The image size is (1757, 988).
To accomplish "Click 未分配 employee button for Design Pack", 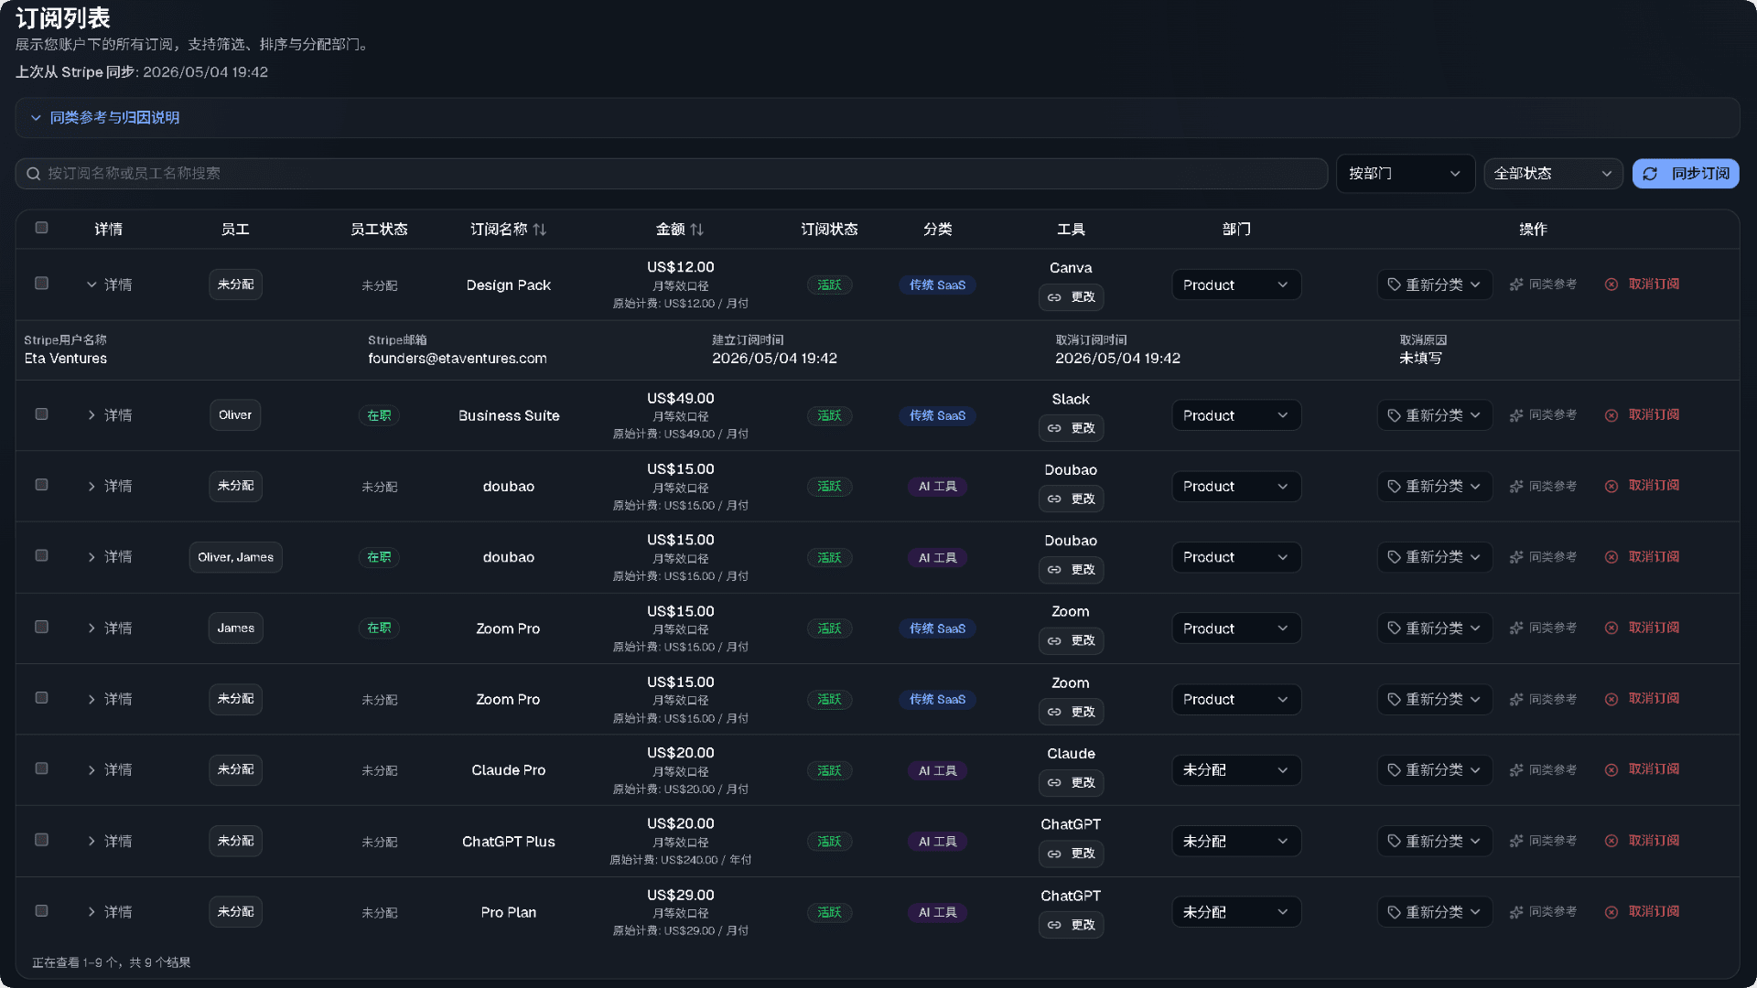I will click(235, 285).
